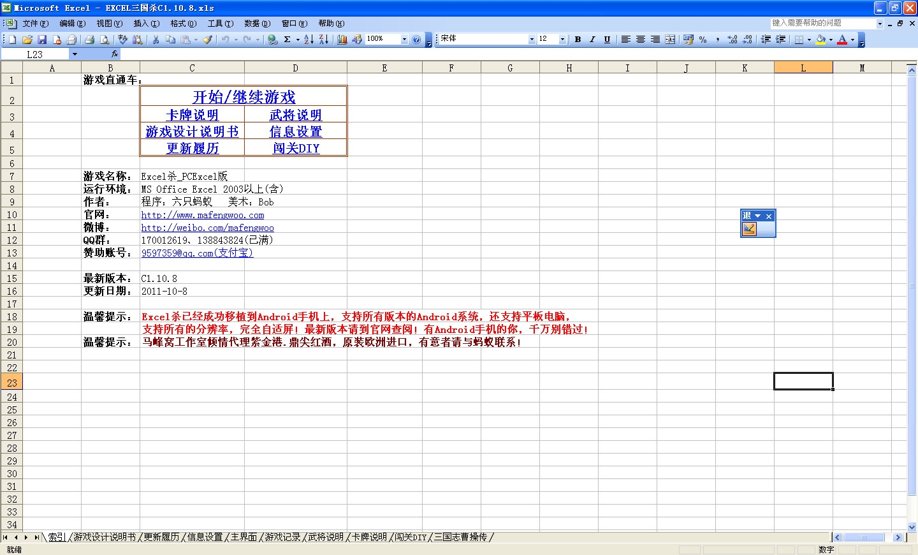Insert a hyperlink with the globe icon
Screen dimensions: 918x555
[x=273, y=40]
